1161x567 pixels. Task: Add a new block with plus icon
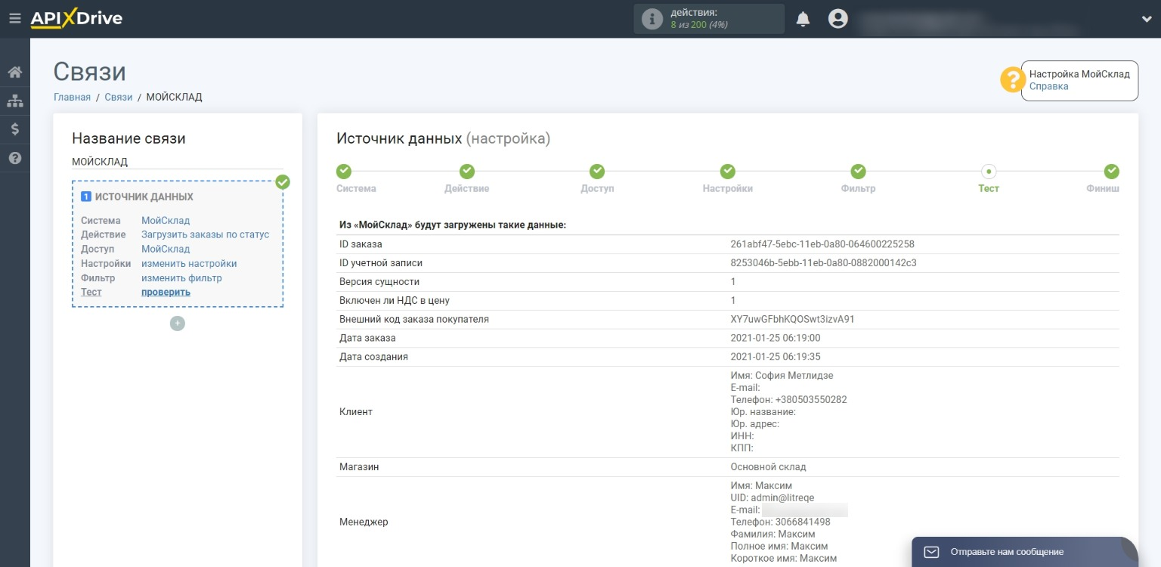pos(178,324)
